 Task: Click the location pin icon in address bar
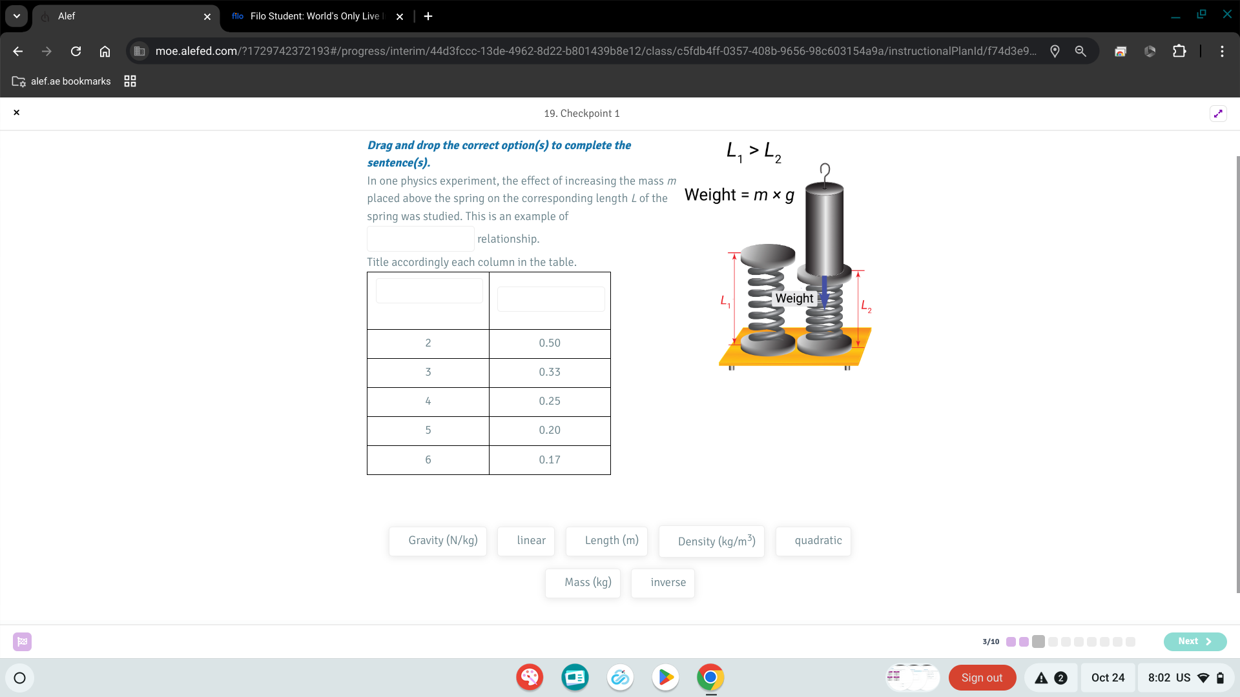coord(1055,51)
